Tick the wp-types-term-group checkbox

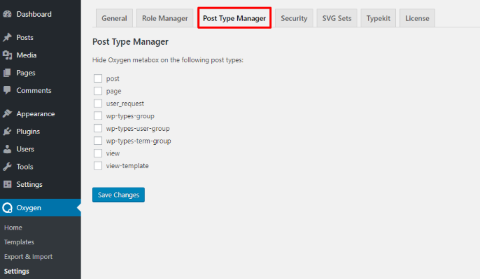pos(98,141)
